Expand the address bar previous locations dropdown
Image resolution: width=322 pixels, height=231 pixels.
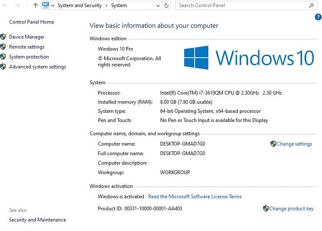point(158,6)
